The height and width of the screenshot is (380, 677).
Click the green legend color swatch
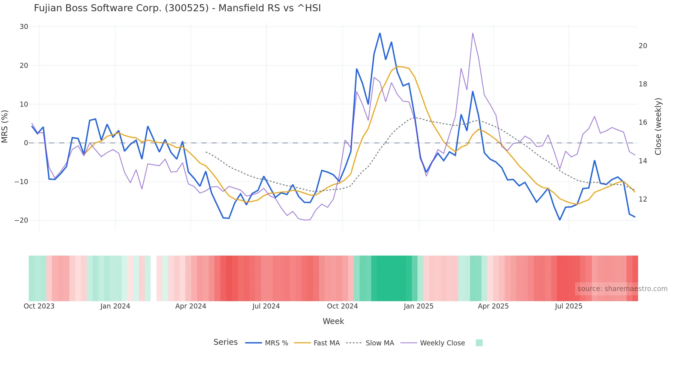pyautogui.click(x=479, y=343)
